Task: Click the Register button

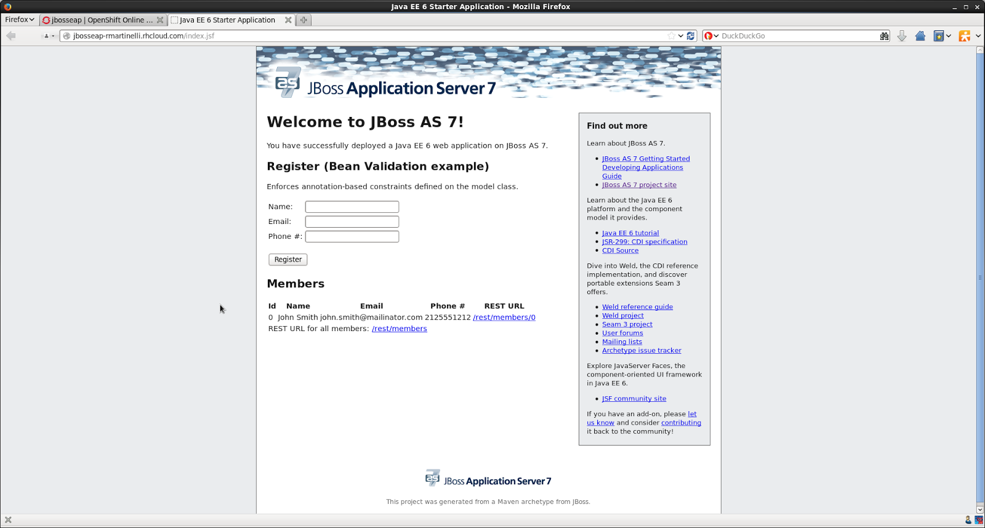Action: click(287, 260)
